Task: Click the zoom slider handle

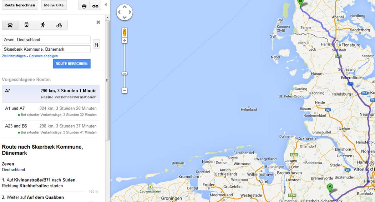Action: coord(125,73)
